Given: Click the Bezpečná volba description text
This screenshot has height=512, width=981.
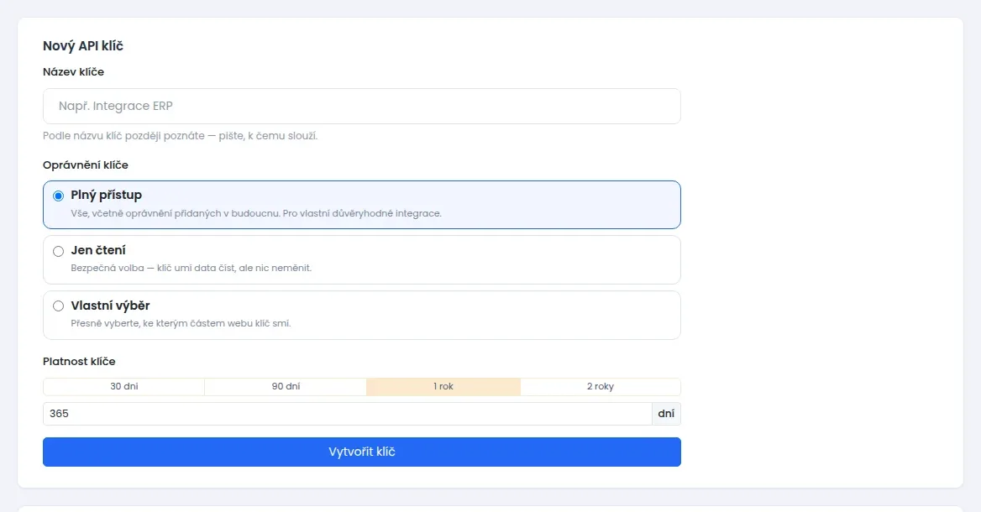Looking at the screenshot, I should point(191,269).
